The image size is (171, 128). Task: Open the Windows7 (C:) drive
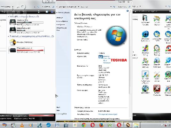click(27, 22)
